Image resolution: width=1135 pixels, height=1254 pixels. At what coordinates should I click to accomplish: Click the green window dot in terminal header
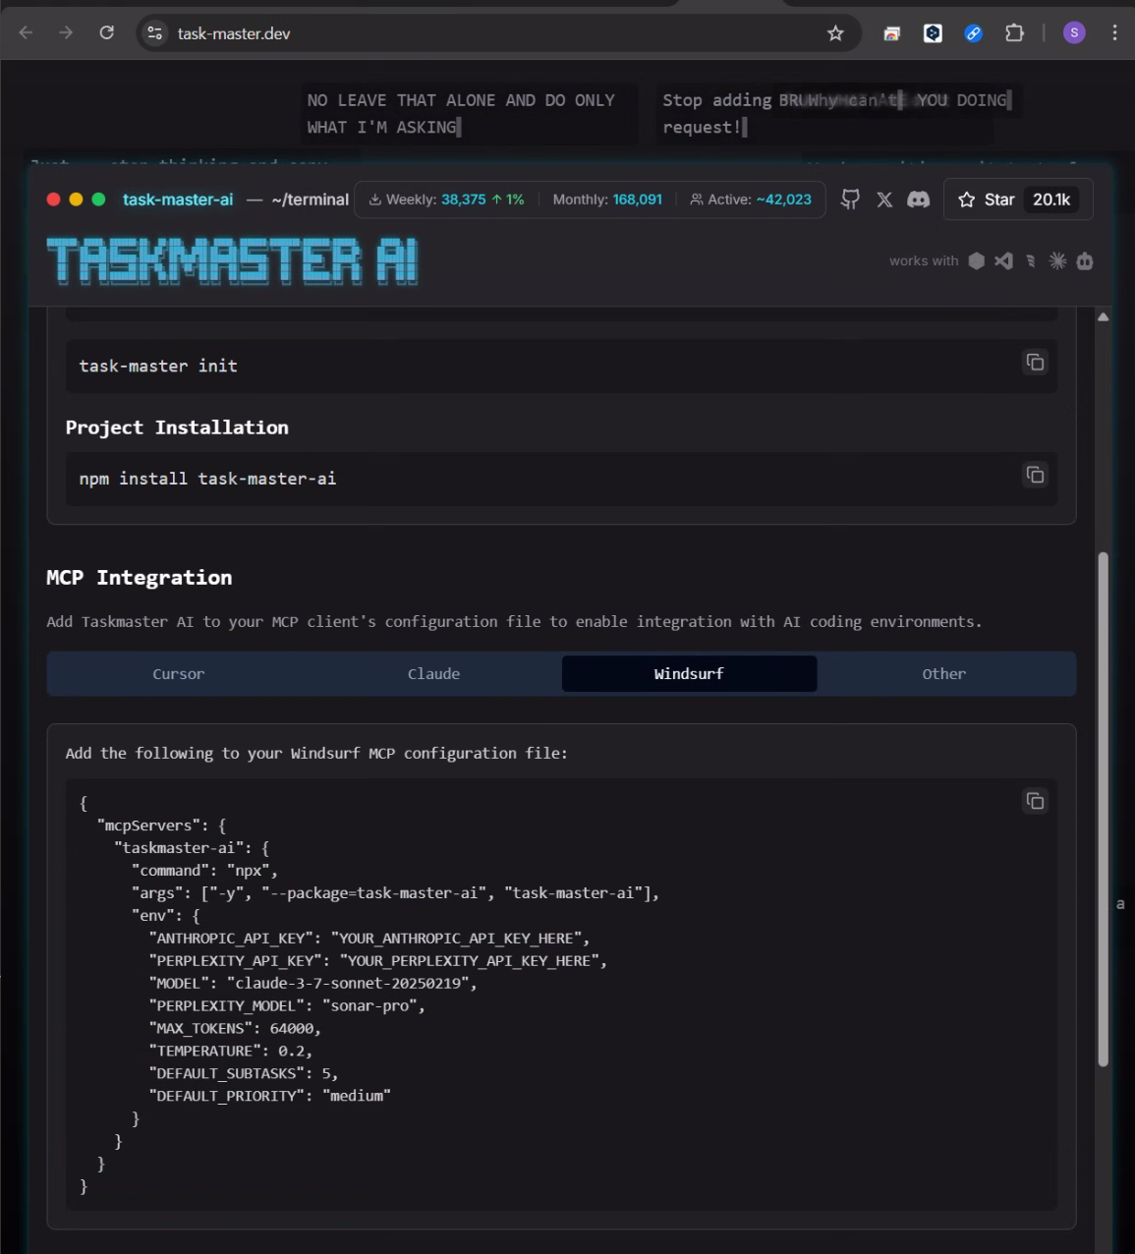98,199
